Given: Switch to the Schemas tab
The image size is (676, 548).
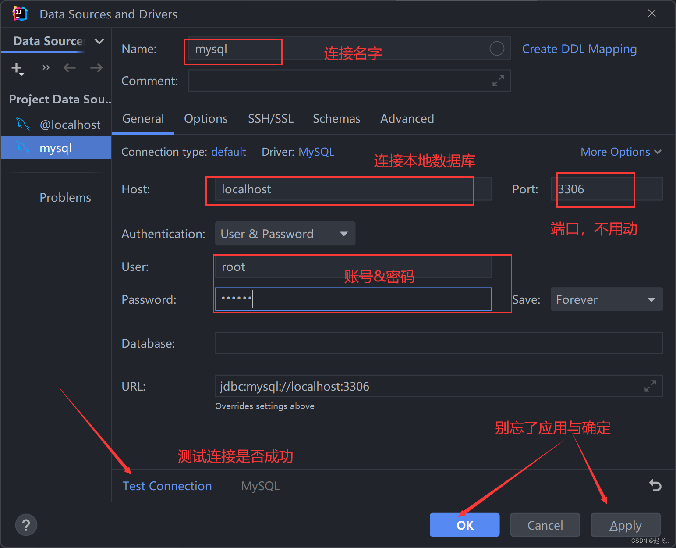Looking at the screenshot, I should coord(336,119).
